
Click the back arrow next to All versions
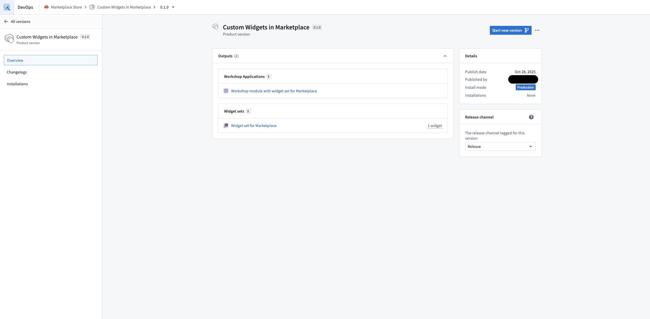6,21
